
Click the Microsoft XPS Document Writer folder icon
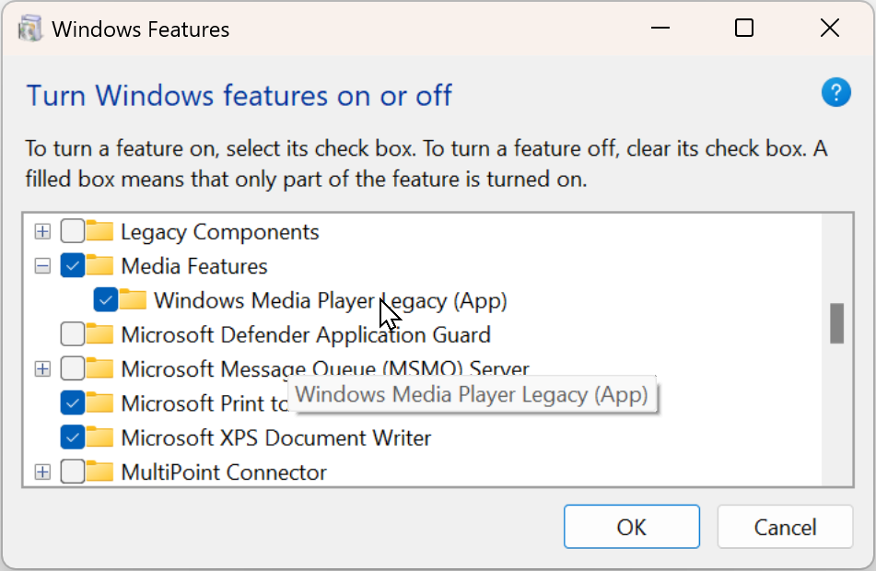100,437
